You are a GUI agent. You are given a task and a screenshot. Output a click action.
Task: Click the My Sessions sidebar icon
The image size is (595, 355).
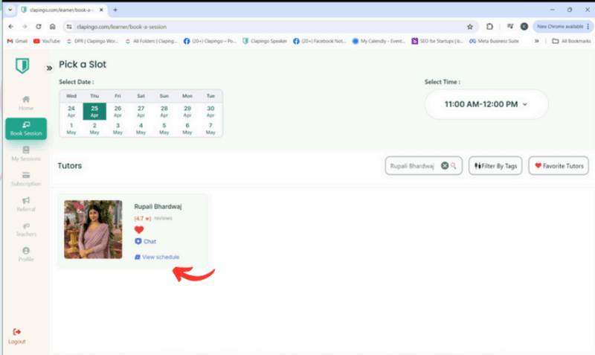26,150
